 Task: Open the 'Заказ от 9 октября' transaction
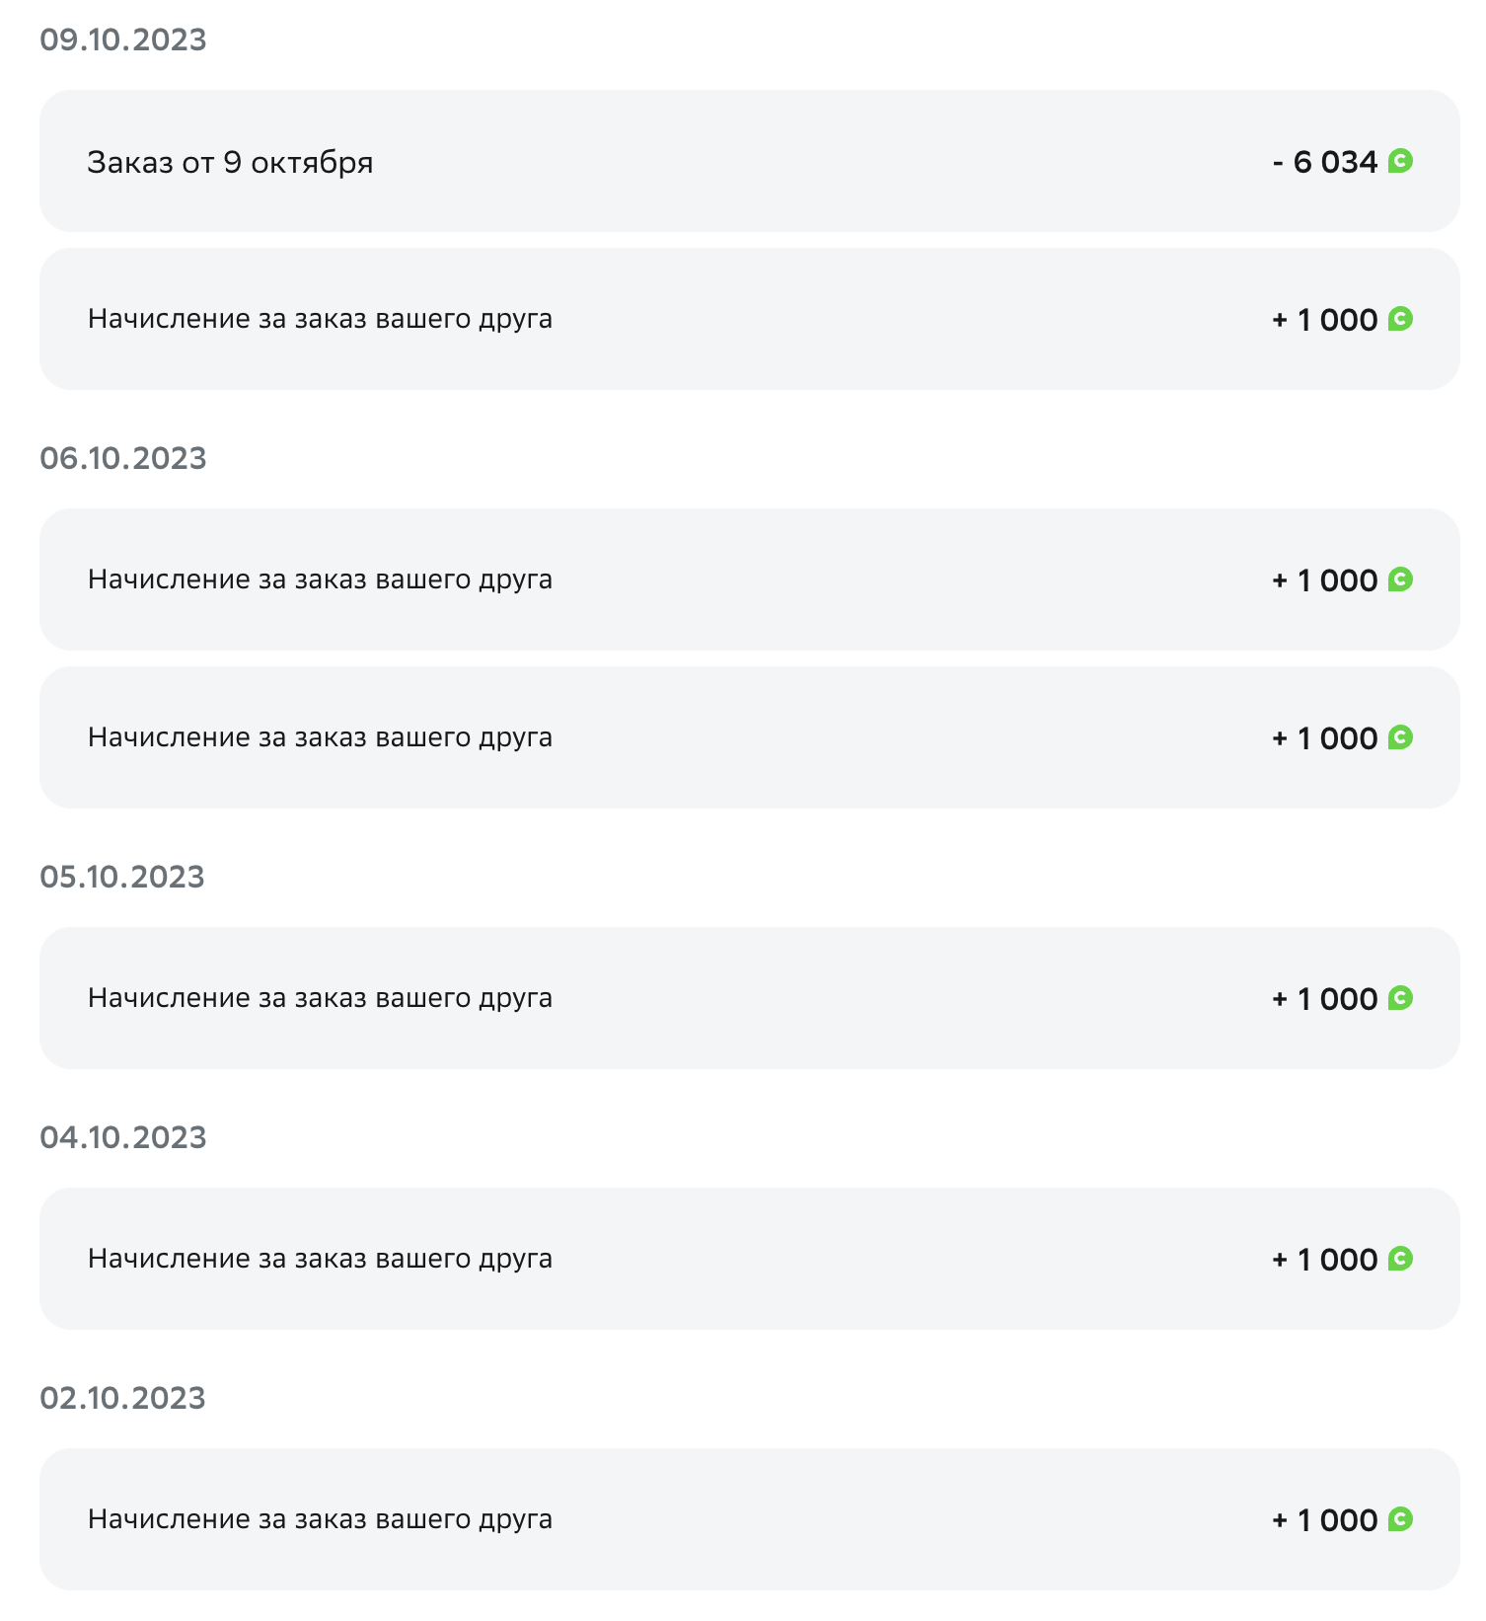coord(749,161)
